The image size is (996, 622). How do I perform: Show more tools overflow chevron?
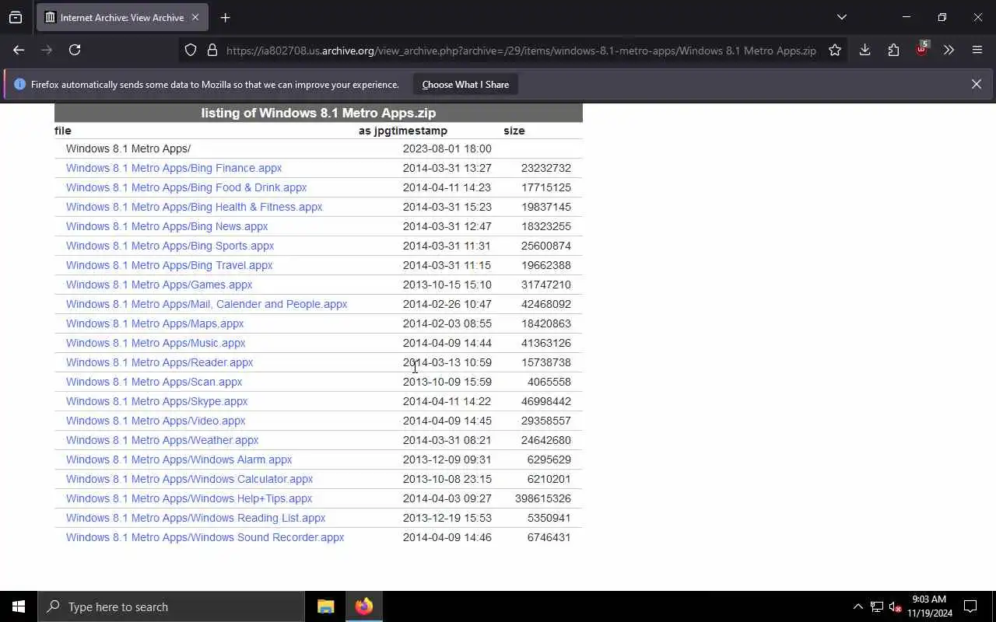point(949,50)
